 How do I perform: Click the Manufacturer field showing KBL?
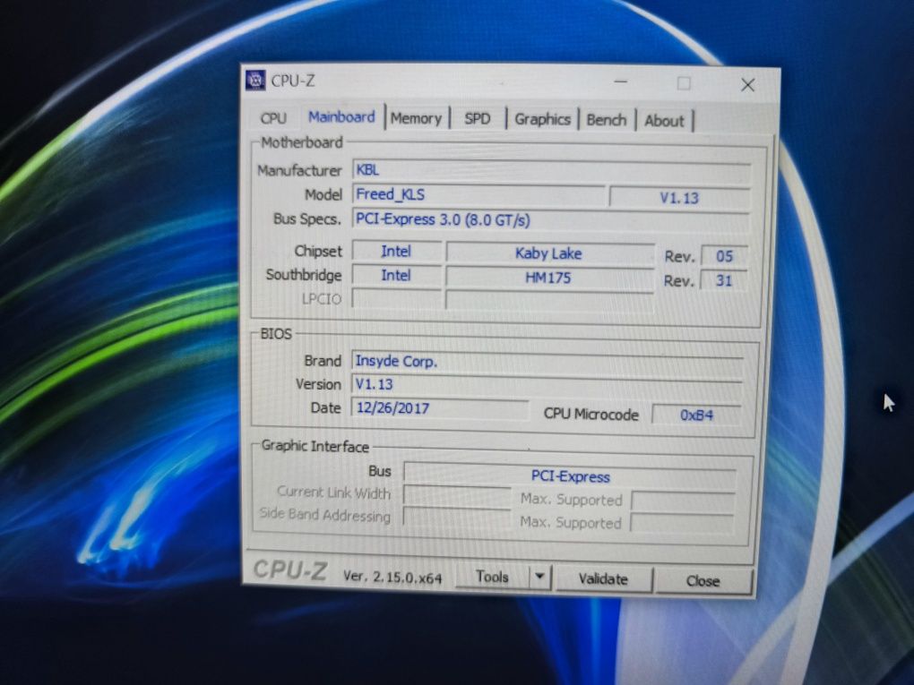click(551, 171)
